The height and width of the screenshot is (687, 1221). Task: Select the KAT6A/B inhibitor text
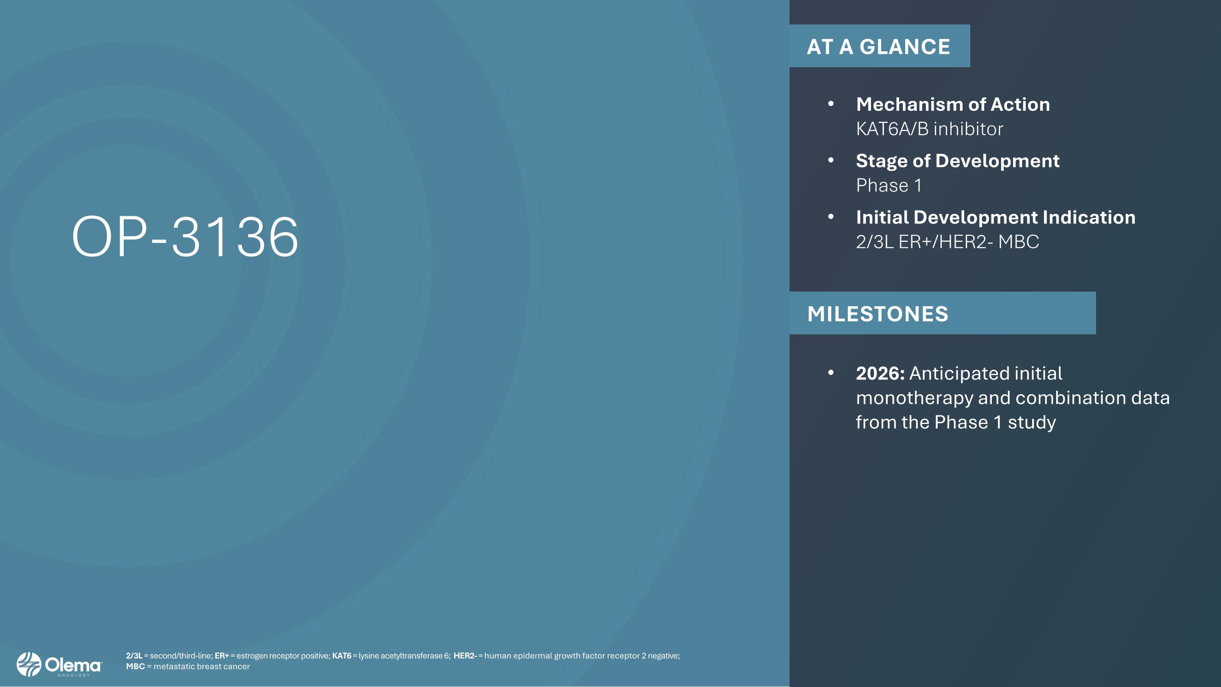929,129
